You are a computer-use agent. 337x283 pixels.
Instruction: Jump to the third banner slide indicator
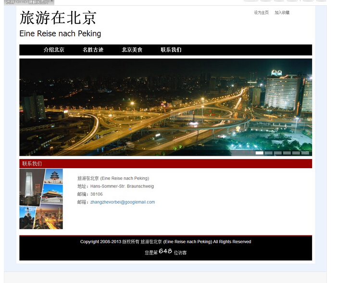[x=278, y=153]
